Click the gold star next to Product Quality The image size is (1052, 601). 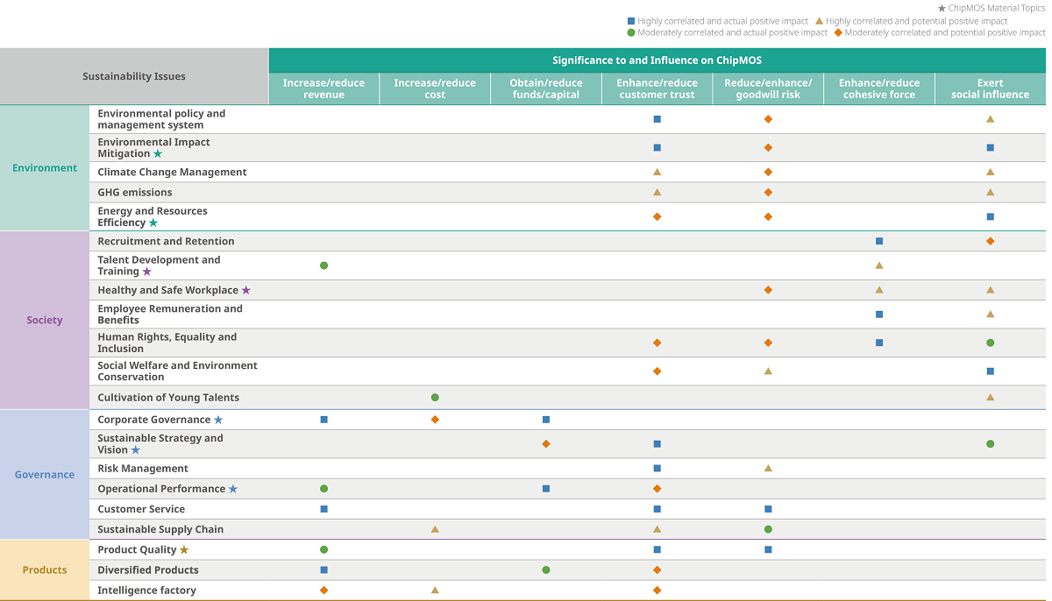click(x=184, y=550)
